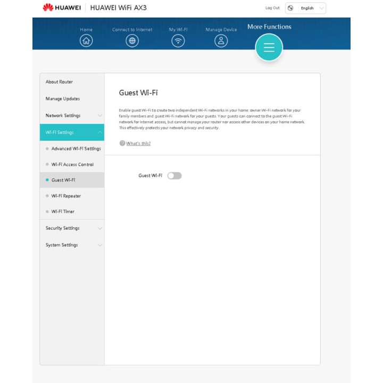
Task: Click the Guest Wi-Fi switch label
Action: point(150,176)
